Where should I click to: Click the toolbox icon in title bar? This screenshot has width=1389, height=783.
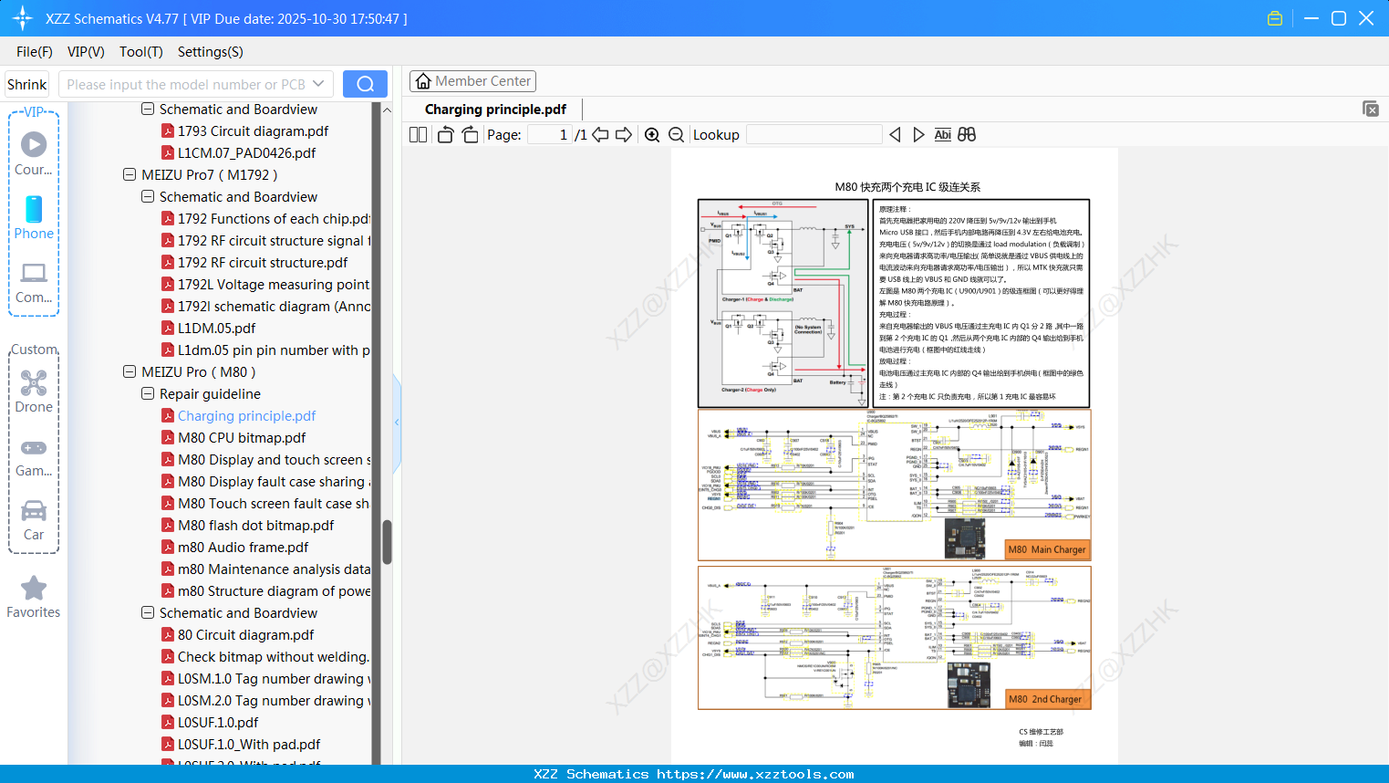[x=1275, y=18]
